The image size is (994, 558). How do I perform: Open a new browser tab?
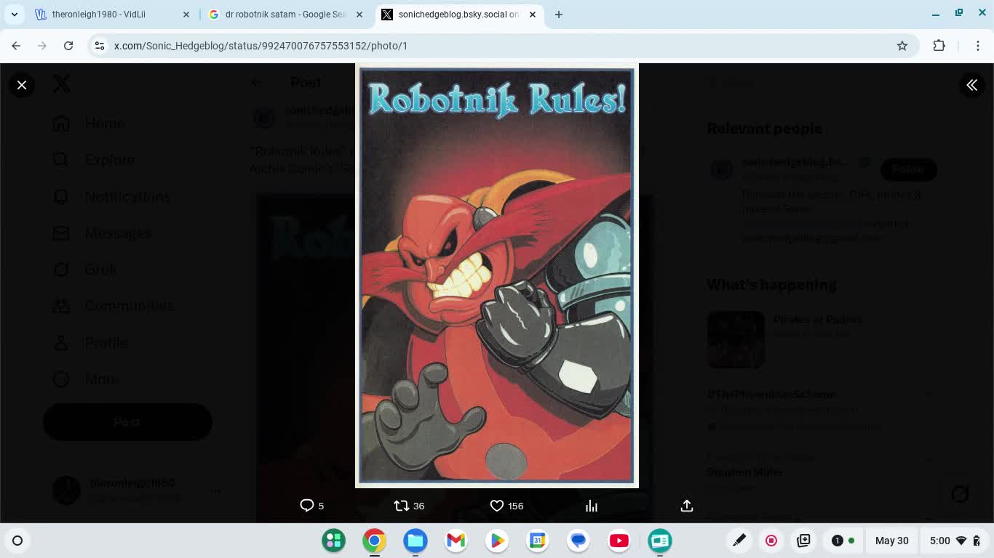(x=559, y=15)
